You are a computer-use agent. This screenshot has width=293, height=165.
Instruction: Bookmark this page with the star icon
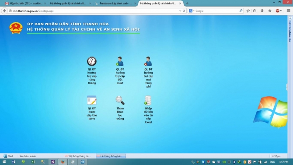pos(248,11)
